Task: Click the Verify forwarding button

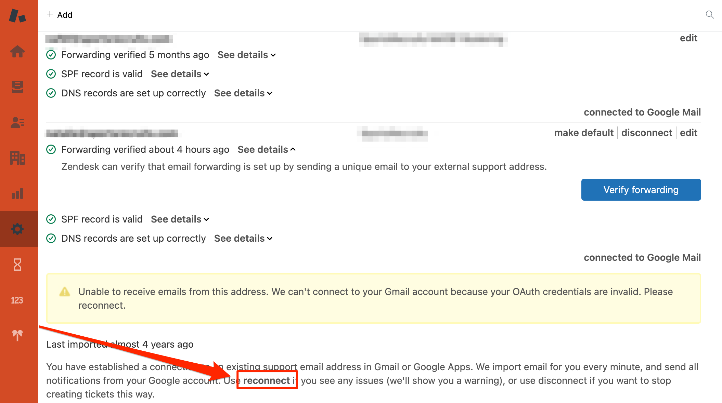Action: [641, 190]
